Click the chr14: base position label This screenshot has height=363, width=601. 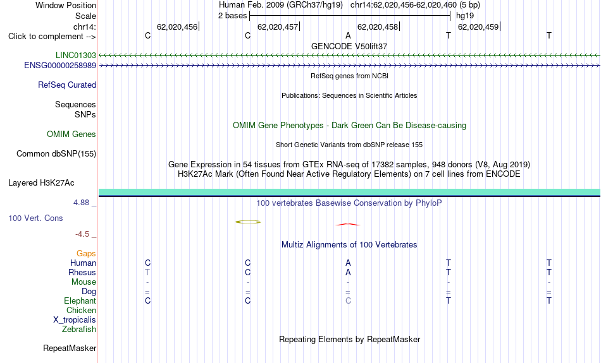[85, 27]
